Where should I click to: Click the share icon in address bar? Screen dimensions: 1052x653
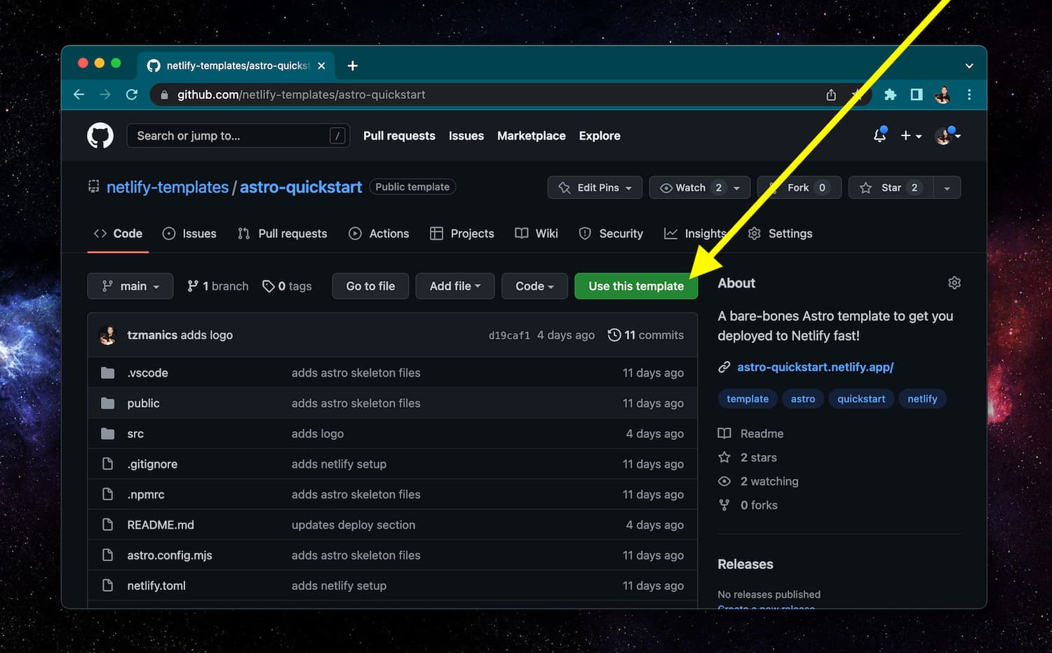coord(831,95)
